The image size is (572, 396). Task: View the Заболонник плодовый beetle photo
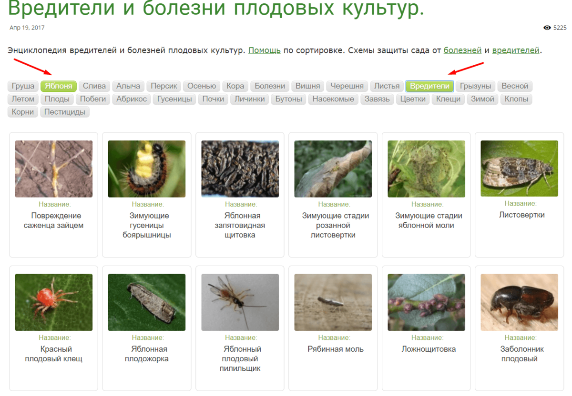click(x=520, y=302)
